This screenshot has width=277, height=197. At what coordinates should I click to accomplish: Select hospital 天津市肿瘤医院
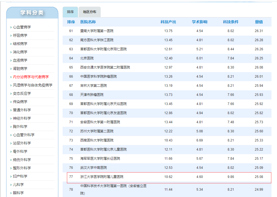(92, 95)
